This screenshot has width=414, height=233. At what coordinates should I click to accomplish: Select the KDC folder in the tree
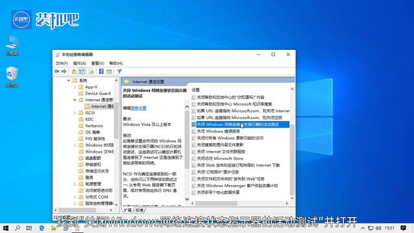86,119
